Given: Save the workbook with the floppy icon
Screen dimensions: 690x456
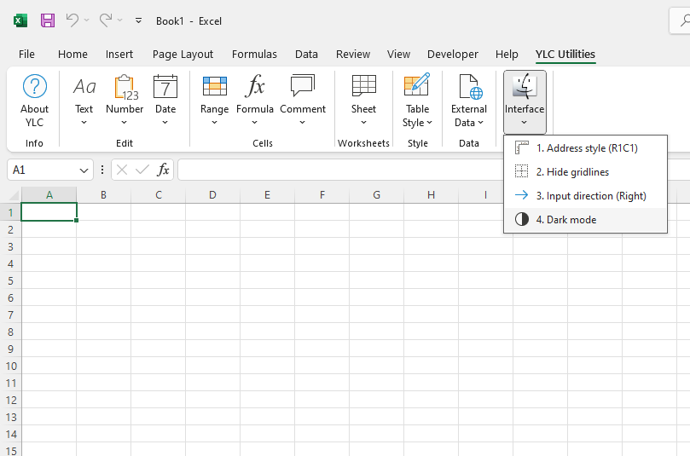Looking at the screenshot, I should click(x=48, y=20).
